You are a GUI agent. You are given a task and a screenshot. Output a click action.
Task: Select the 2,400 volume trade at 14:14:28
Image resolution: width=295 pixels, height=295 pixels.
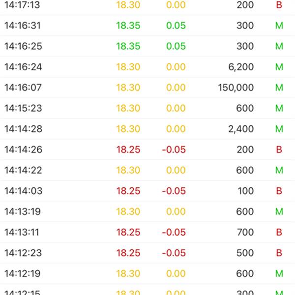147,129
